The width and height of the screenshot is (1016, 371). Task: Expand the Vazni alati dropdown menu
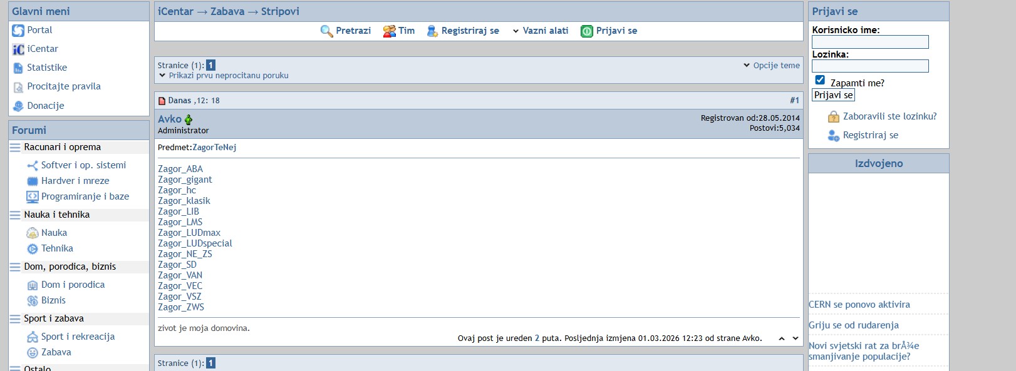[x=540, y=31]
